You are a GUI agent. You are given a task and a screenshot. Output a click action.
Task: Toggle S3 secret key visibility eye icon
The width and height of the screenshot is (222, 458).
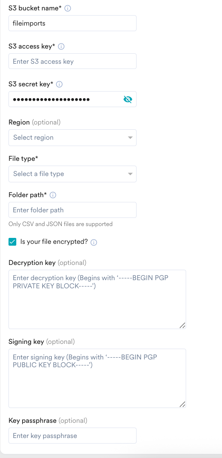pyautogui.click(x=128, y=99)
